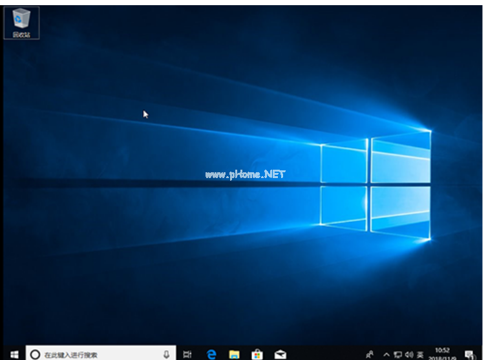Expand the hidden system tray icons
Viewport: 497px width, 360px height.
click(386, 354)
